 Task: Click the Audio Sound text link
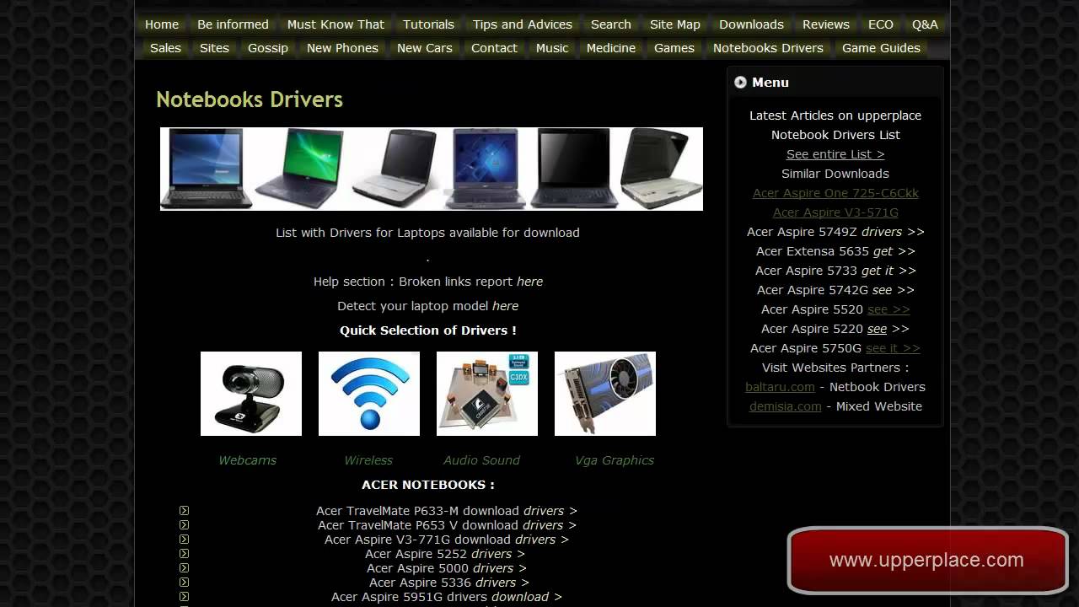click(481, 460)
